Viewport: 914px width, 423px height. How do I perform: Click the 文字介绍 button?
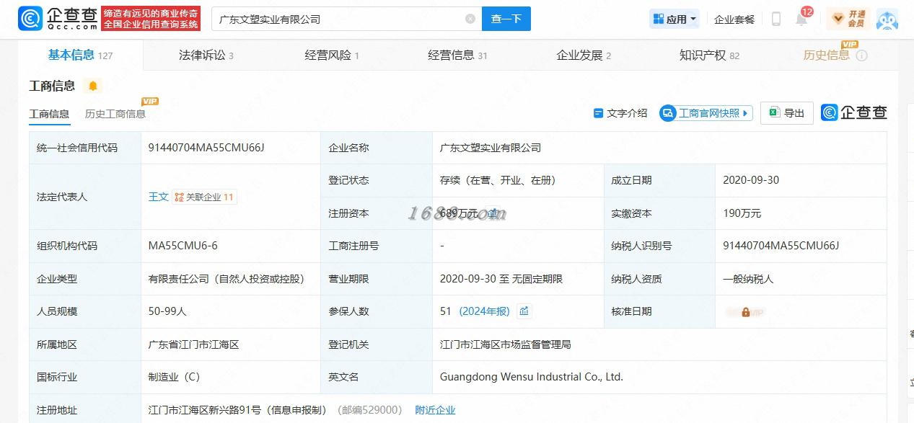coord(620,113)
